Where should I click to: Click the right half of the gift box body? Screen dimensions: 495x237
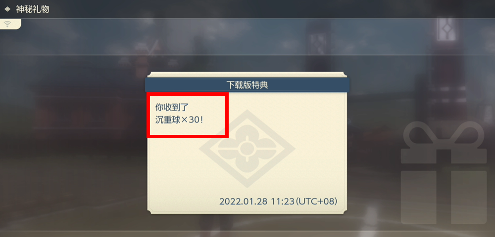[469, 197]
